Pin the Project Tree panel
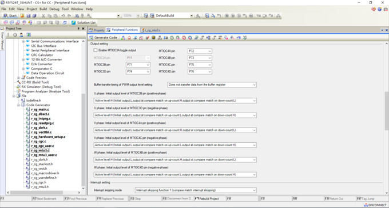Viewport: 389px width, 208px height. (78, 29)
